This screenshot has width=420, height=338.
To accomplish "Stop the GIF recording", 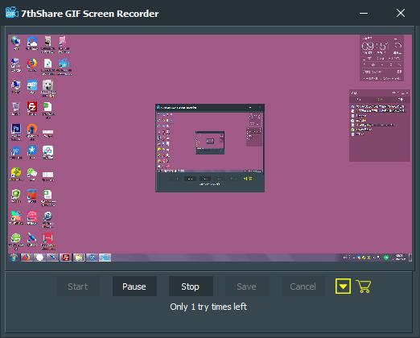I will 191,286.
